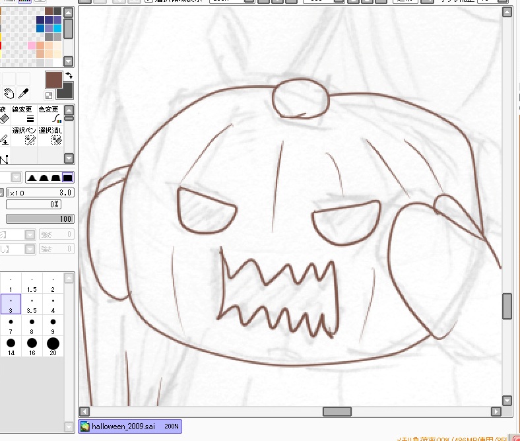Click the canvas horizontal scroll-right arrow
Screen dimensions: 520x441
click(x=496, y=412)
